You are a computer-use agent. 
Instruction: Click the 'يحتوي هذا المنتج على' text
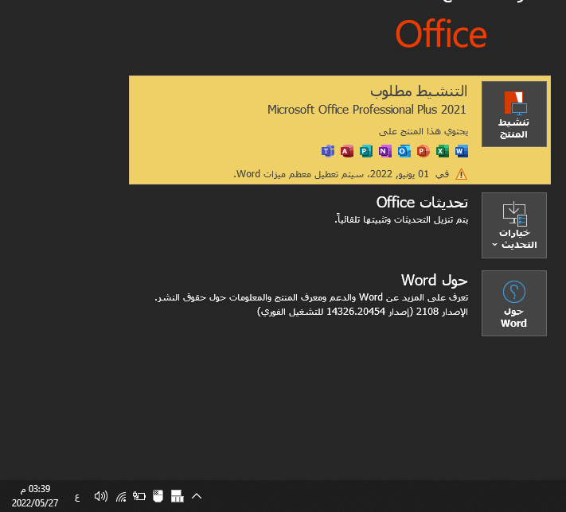point(424,132)
